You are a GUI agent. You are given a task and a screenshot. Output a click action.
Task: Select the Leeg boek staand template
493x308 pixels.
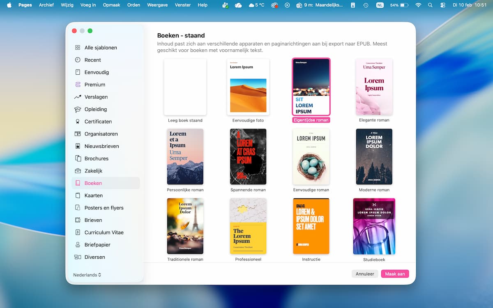point(185,87)
